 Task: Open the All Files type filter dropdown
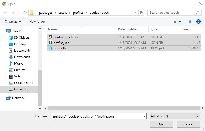click(x=175, y=116)
